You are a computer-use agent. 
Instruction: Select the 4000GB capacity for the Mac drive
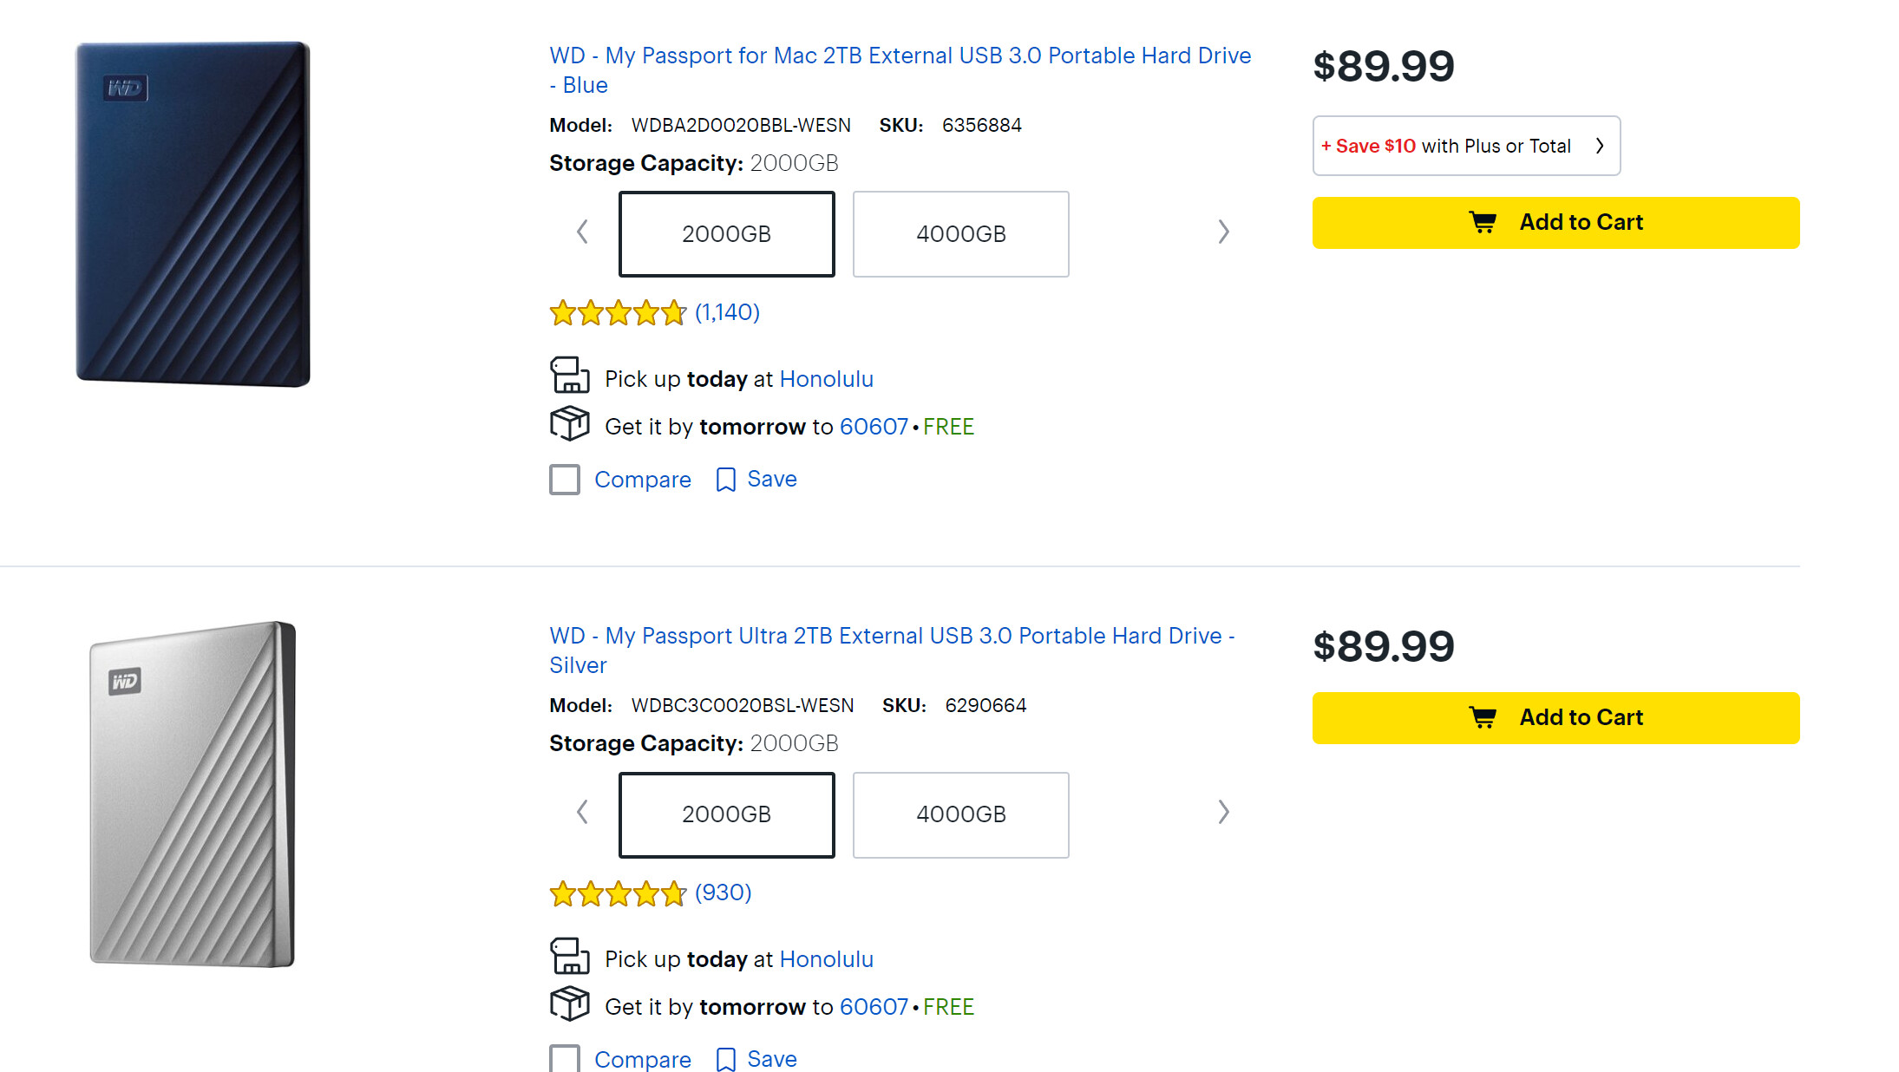coord(960,234)
